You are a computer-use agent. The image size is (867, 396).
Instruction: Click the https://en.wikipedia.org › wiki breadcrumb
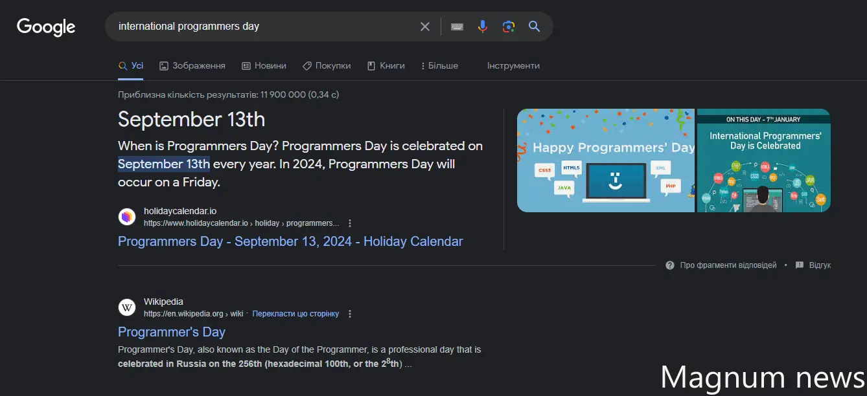(x=193, y=314)
